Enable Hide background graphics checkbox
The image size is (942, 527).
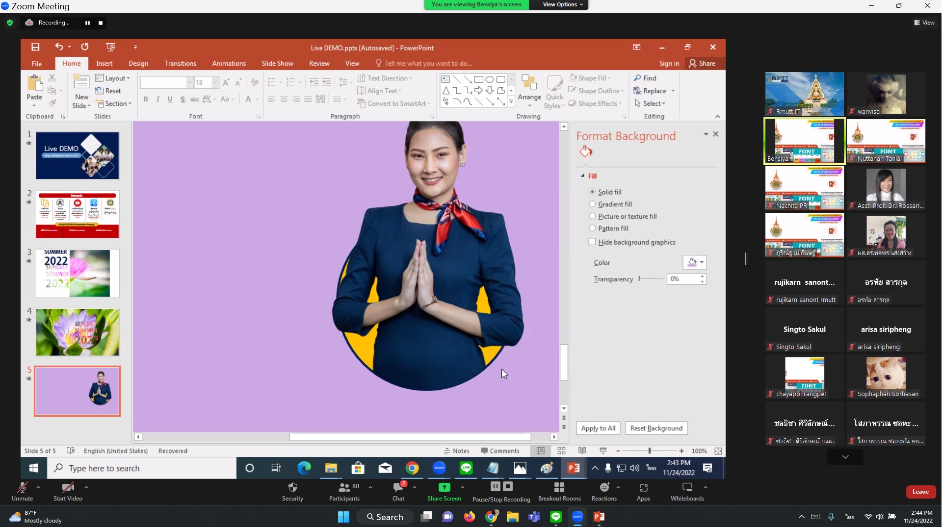(592, 242)
